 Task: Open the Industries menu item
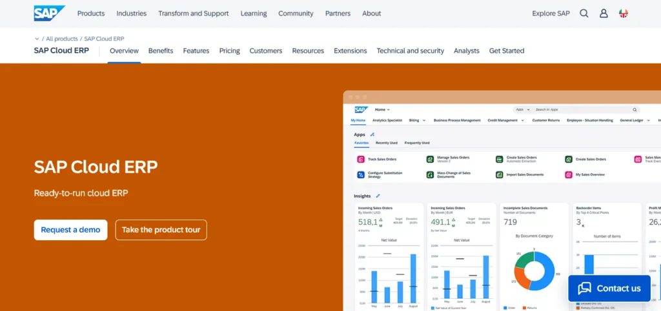click(x=131, y=14)
